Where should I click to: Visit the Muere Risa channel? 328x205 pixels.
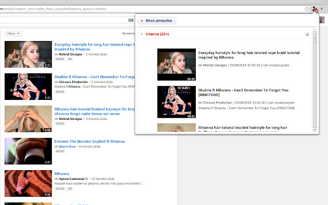pos(67,147)
